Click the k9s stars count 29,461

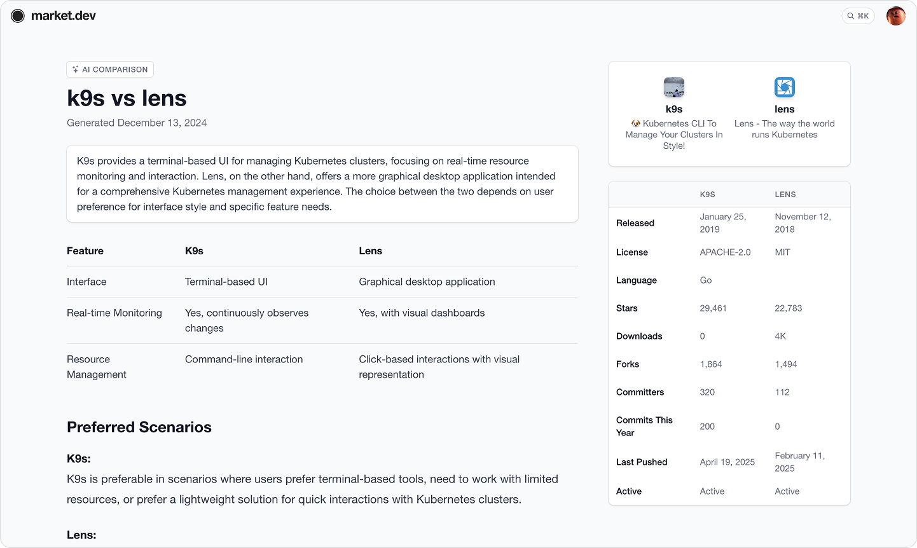pos(714,308)
